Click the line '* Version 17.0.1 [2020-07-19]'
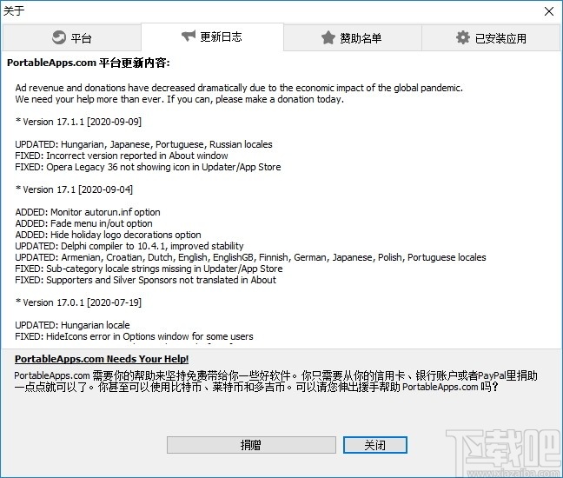563x478 pixels. pos(78,302)
